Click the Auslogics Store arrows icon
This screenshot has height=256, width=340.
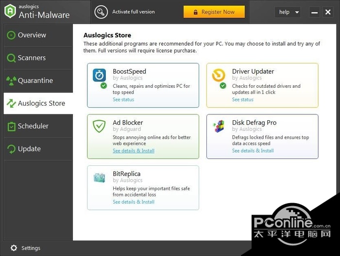pyautogui.click(x=11, y=103)
